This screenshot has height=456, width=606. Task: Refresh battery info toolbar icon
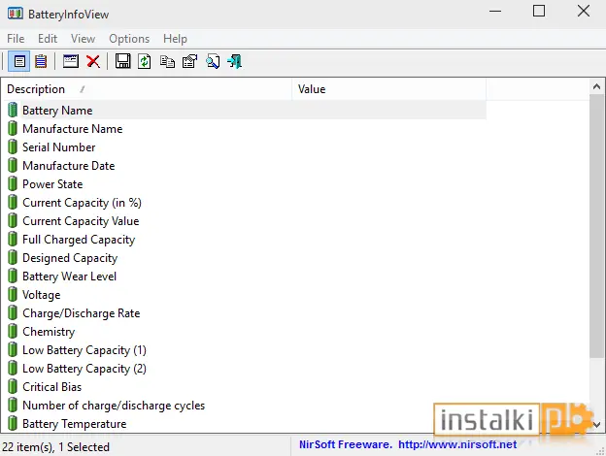point(145,61)
